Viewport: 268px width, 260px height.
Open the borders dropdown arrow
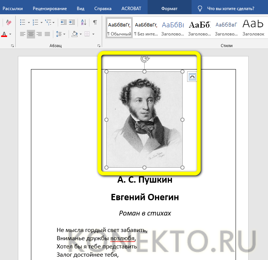(93, 34)
